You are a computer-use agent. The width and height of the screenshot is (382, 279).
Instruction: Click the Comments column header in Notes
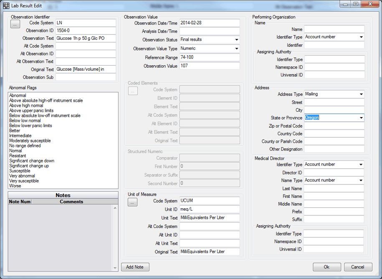tap(71, 202)
